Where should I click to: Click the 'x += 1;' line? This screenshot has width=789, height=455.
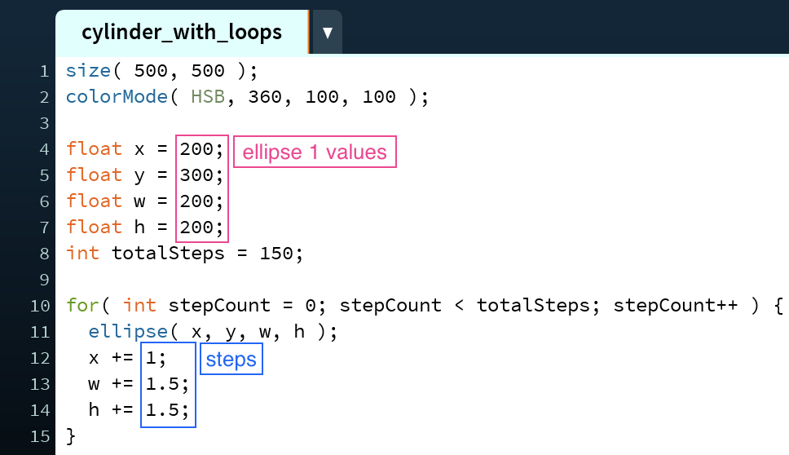tap(127, 358)
